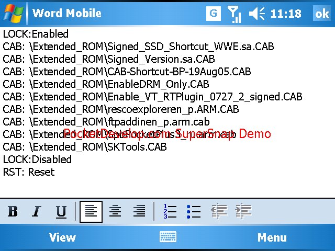Open the Windows Start flag menu

[x=13, y=14]
